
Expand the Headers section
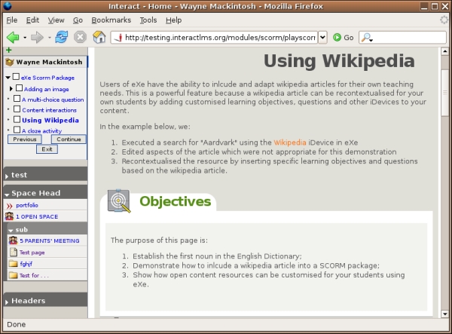[x=7, y=302]
